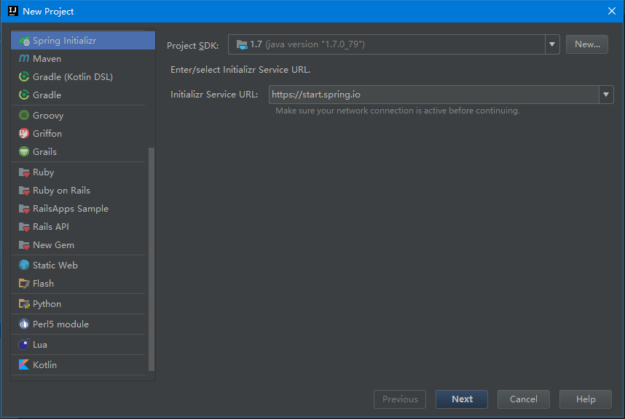Click the Groovy 'G' icon
625x419 pixels.
click(24, 115)
